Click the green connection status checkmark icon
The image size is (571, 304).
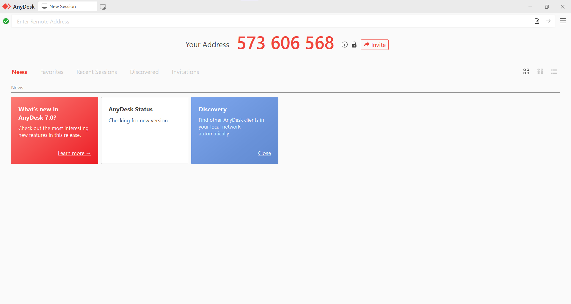[x=6, y=21]
